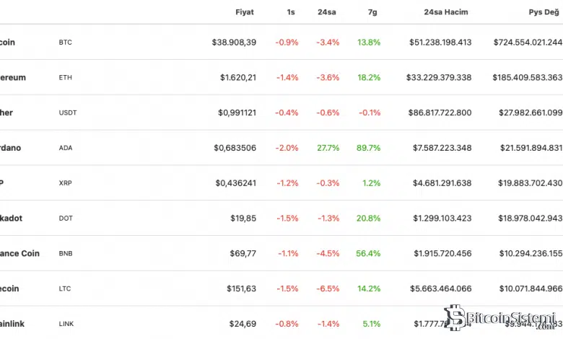Sort by 7g change column header
This screenshot has width=563, height=339.
coord(370,12)
